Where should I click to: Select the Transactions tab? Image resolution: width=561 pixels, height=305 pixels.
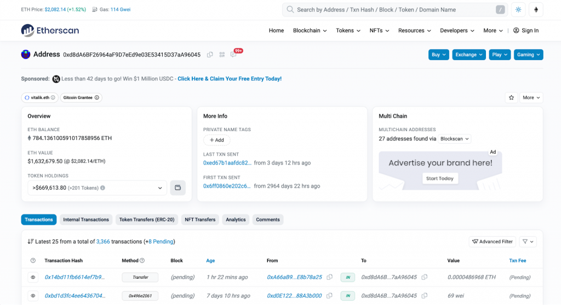click(x=39, y=220)
